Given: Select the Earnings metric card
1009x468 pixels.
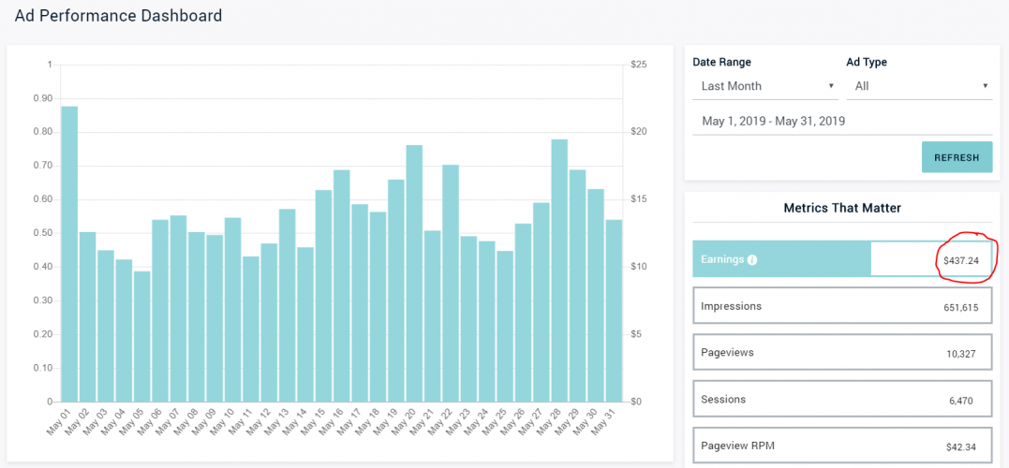Looking at the screenshot, I should click(x=842, y=259).
